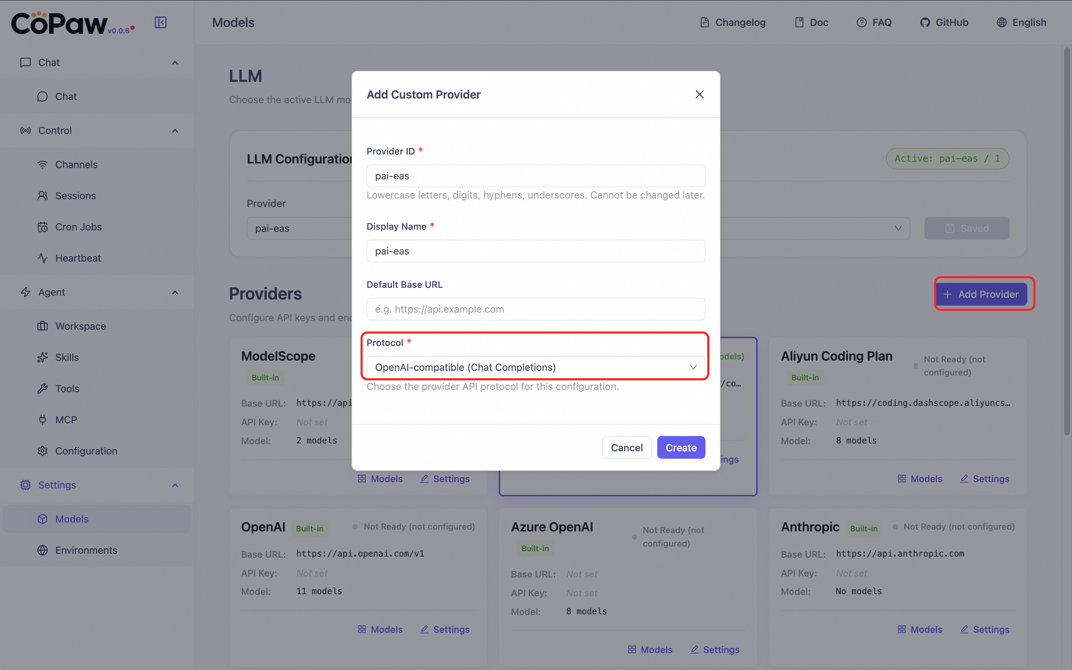1072x670 pixels.
Task: Close the Add Custom Provider dialog
Action: 699,94
